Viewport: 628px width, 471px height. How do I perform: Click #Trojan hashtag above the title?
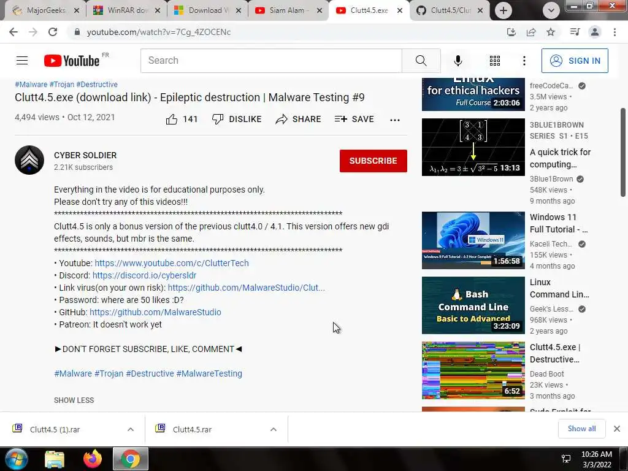[x=62, y=85]
